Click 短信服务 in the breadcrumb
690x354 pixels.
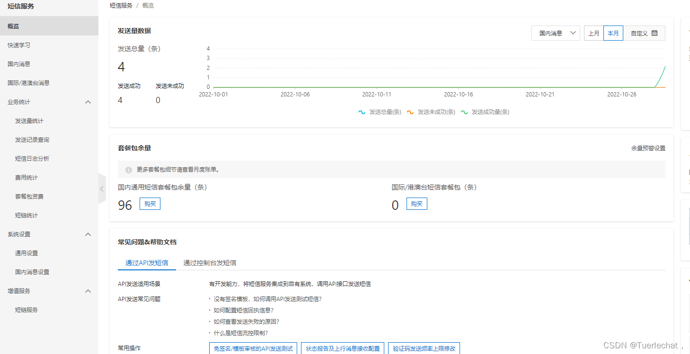(121, 5)
